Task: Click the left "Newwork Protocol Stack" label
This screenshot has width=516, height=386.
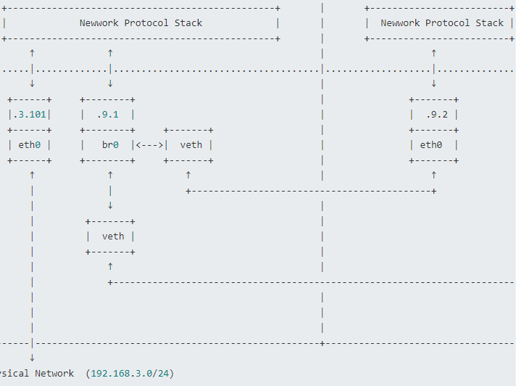Action: point(141,22)
